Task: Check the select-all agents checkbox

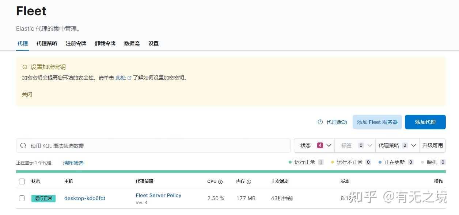Action: coord(22,181)
